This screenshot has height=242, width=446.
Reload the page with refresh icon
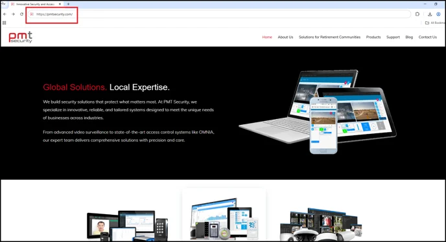coord(21,14)
